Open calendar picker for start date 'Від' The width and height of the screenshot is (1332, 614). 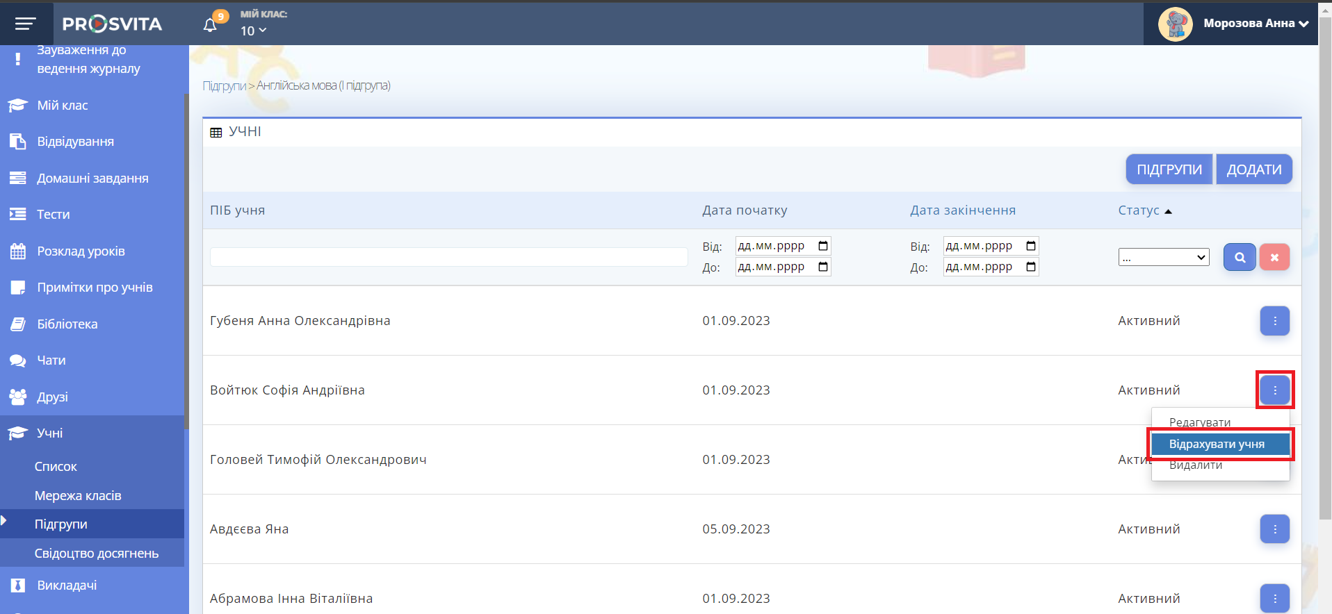(x=823, y=246)
